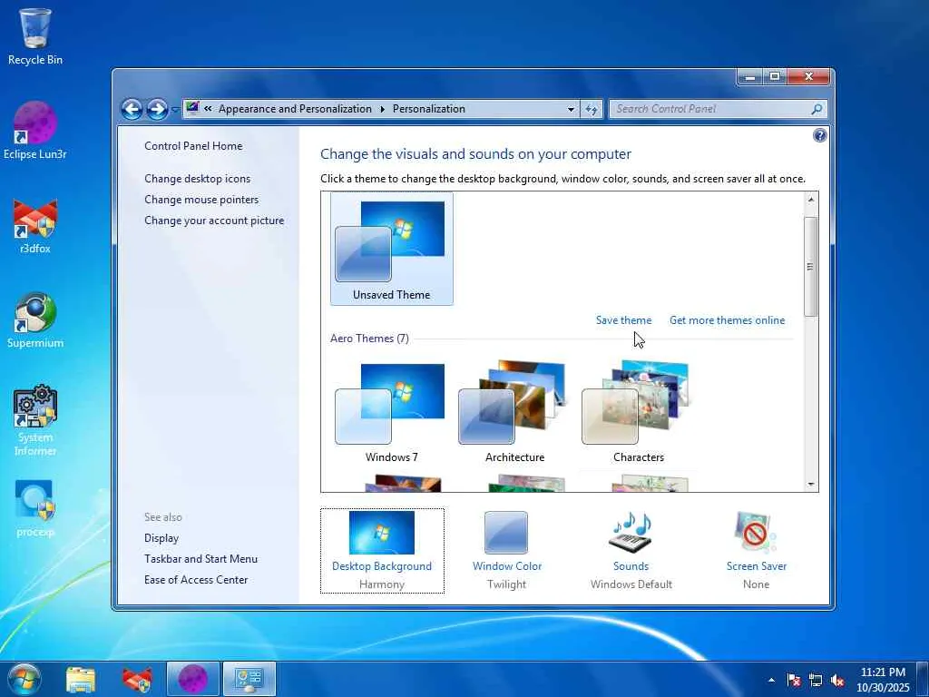Expand the address bar chevron before Appearance
929x697 pixels.
tap(208, 109)
